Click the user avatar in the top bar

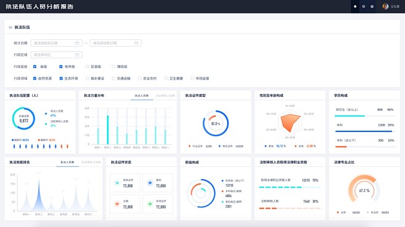click(x=385, y=6)
